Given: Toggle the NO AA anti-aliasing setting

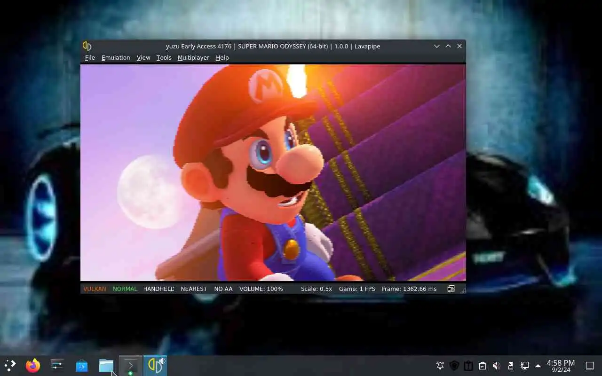Looking at the screenshot, I should click(x=223, y=289).
